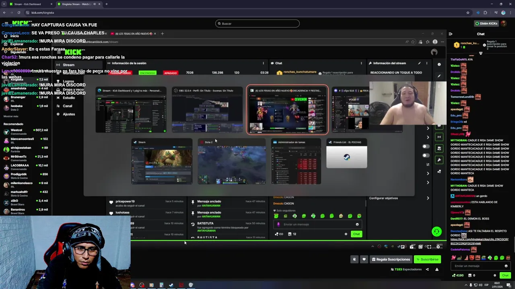Click the browser address bar URL
The height and width of the screenshot is (289, 515).
[x=43, y=12]
